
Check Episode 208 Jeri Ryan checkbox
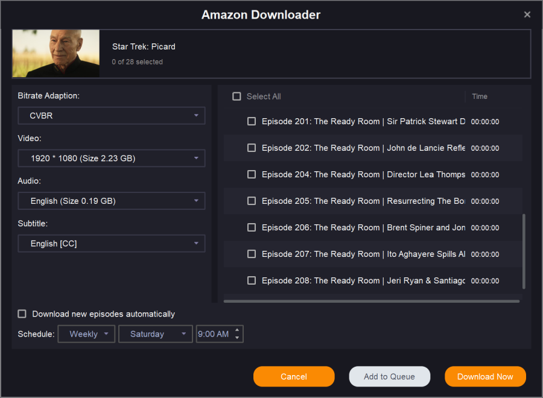pyautogui.click(x=252, y=280)
